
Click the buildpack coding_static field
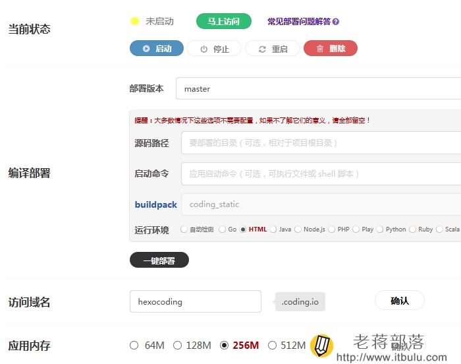[321, 204]
